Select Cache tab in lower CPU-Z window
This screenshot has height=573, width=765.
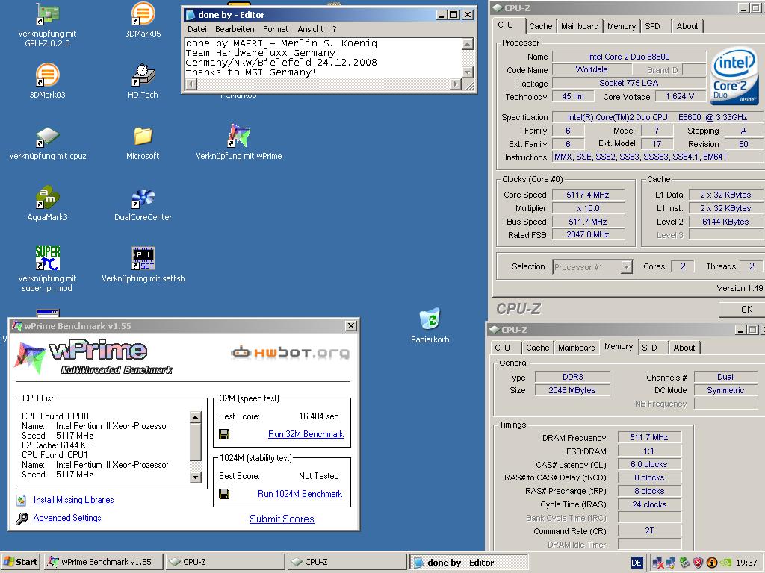[x=538, y=348]
